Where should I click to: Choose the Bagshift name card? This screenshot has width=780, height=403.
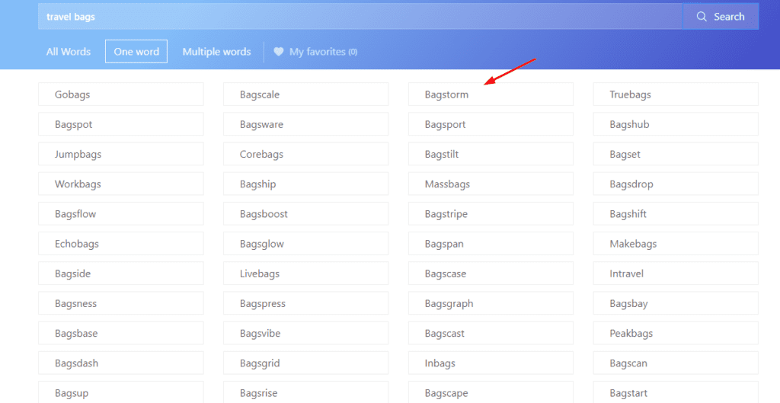pyautogui.click(x=676, y=213)
